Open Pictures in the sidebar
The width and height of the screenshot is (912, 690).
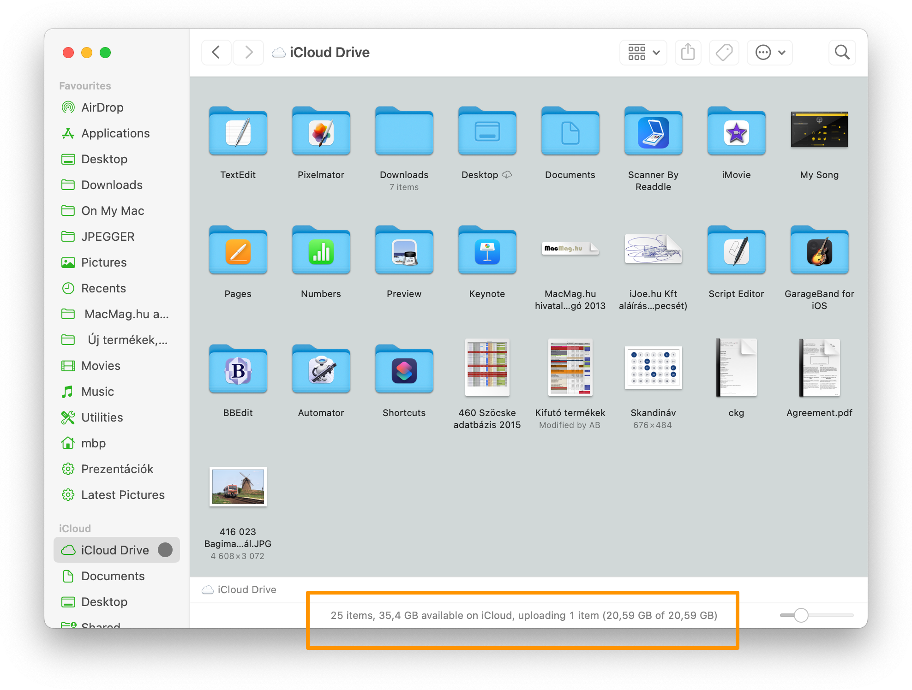pos(116,262)
